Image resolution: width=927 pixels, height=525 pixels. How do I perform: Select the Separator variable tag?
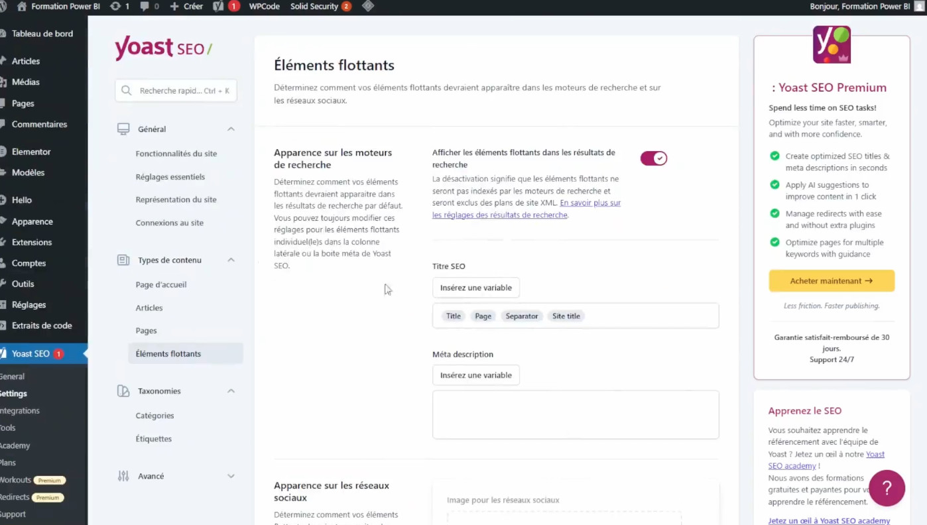(522, 316)
